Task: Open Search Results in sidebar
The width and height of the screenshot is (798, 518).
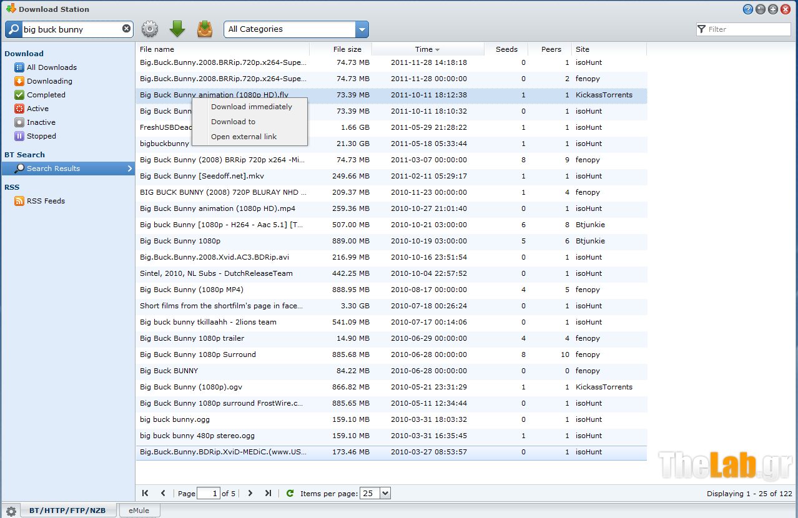Action: [x=68, y=169]
